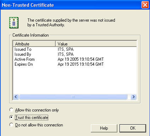Click the value Apr 19 2005 19:10:54 GMT
Image resolution: width=150 pixels, height=136 pixels.
80,59
